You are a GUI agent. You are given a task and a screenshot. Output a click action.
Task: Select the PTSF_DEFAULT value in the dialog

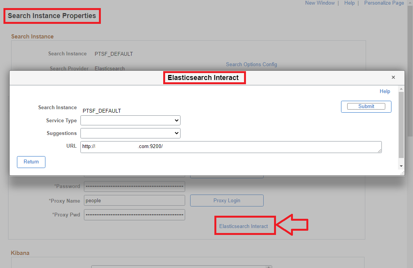click(x=102, y=111)
